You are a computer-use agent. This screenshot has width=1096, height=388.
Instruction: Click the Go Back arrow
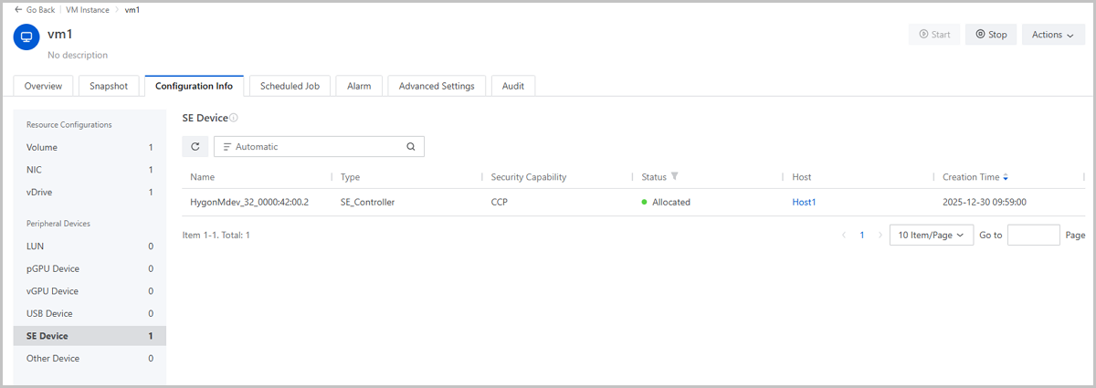pyautogui.click(x=18, y=9)
